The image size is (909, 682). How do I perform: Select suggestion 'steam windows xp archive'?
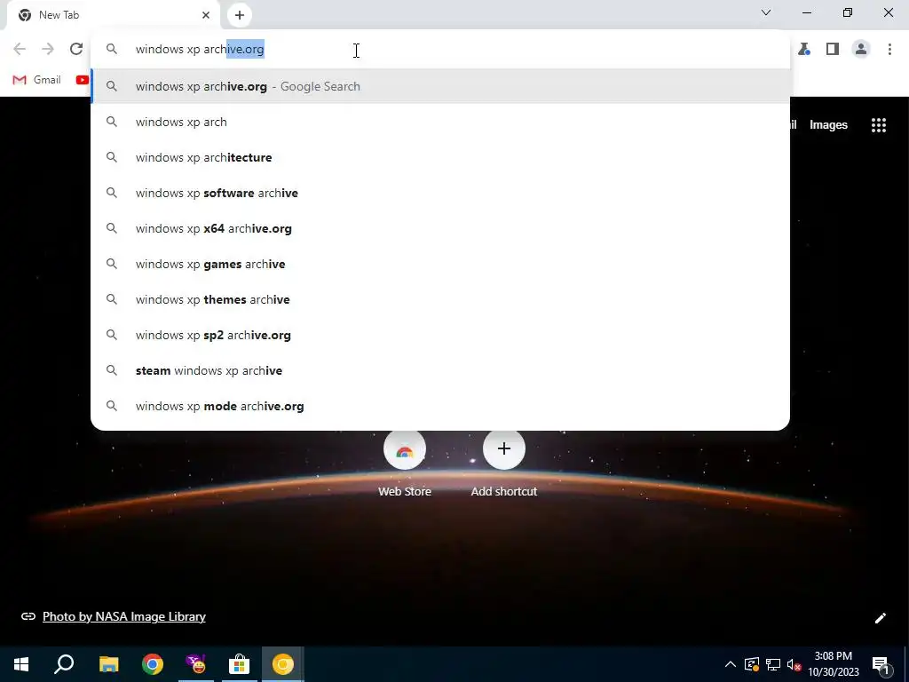[440, 370]
